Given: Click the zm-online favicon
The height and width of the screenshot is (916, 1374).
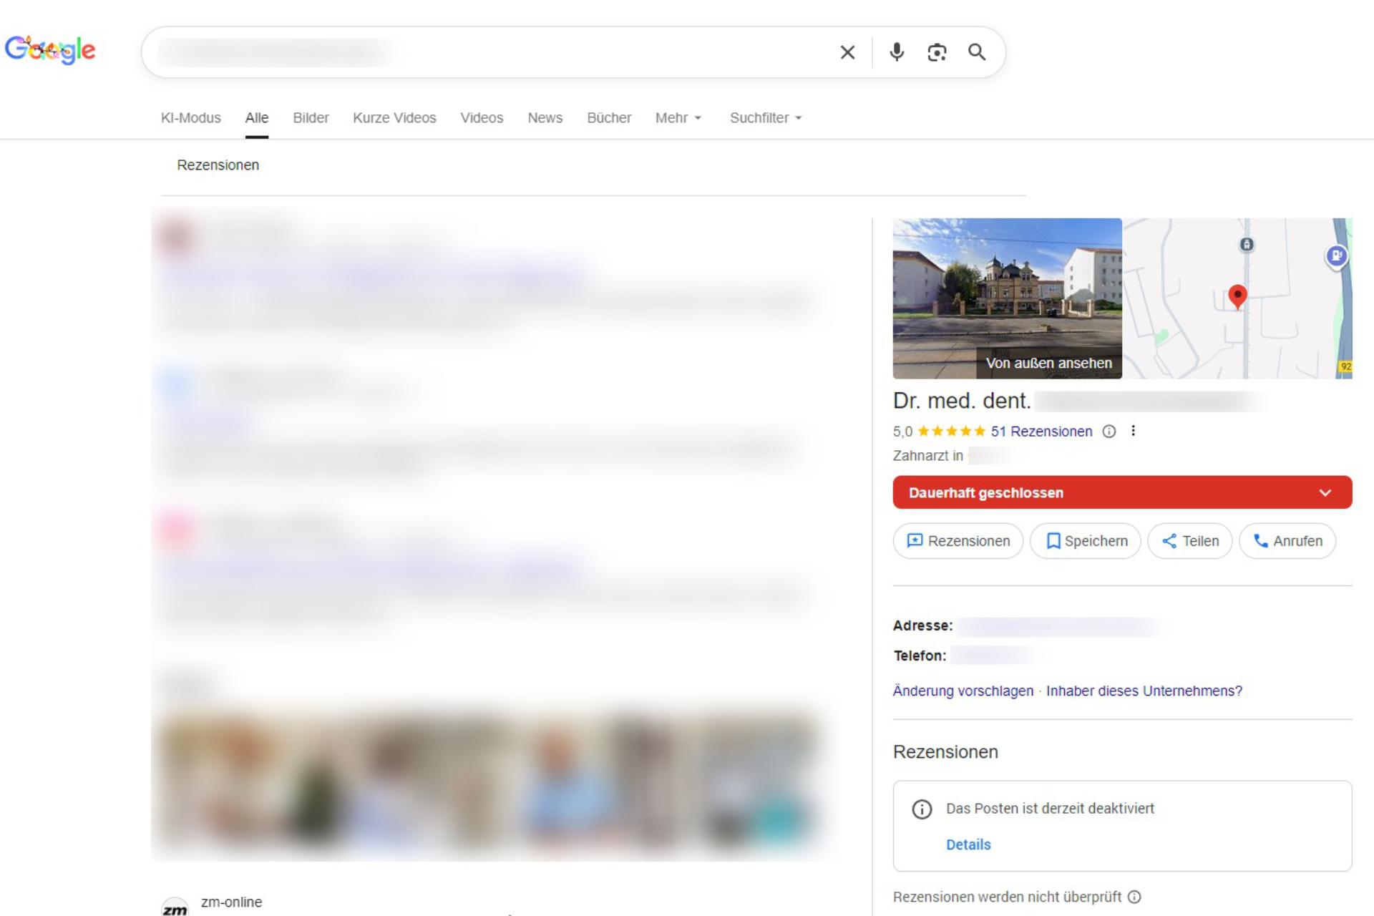Looking at the screenshot, I should (x=175, y=907).
